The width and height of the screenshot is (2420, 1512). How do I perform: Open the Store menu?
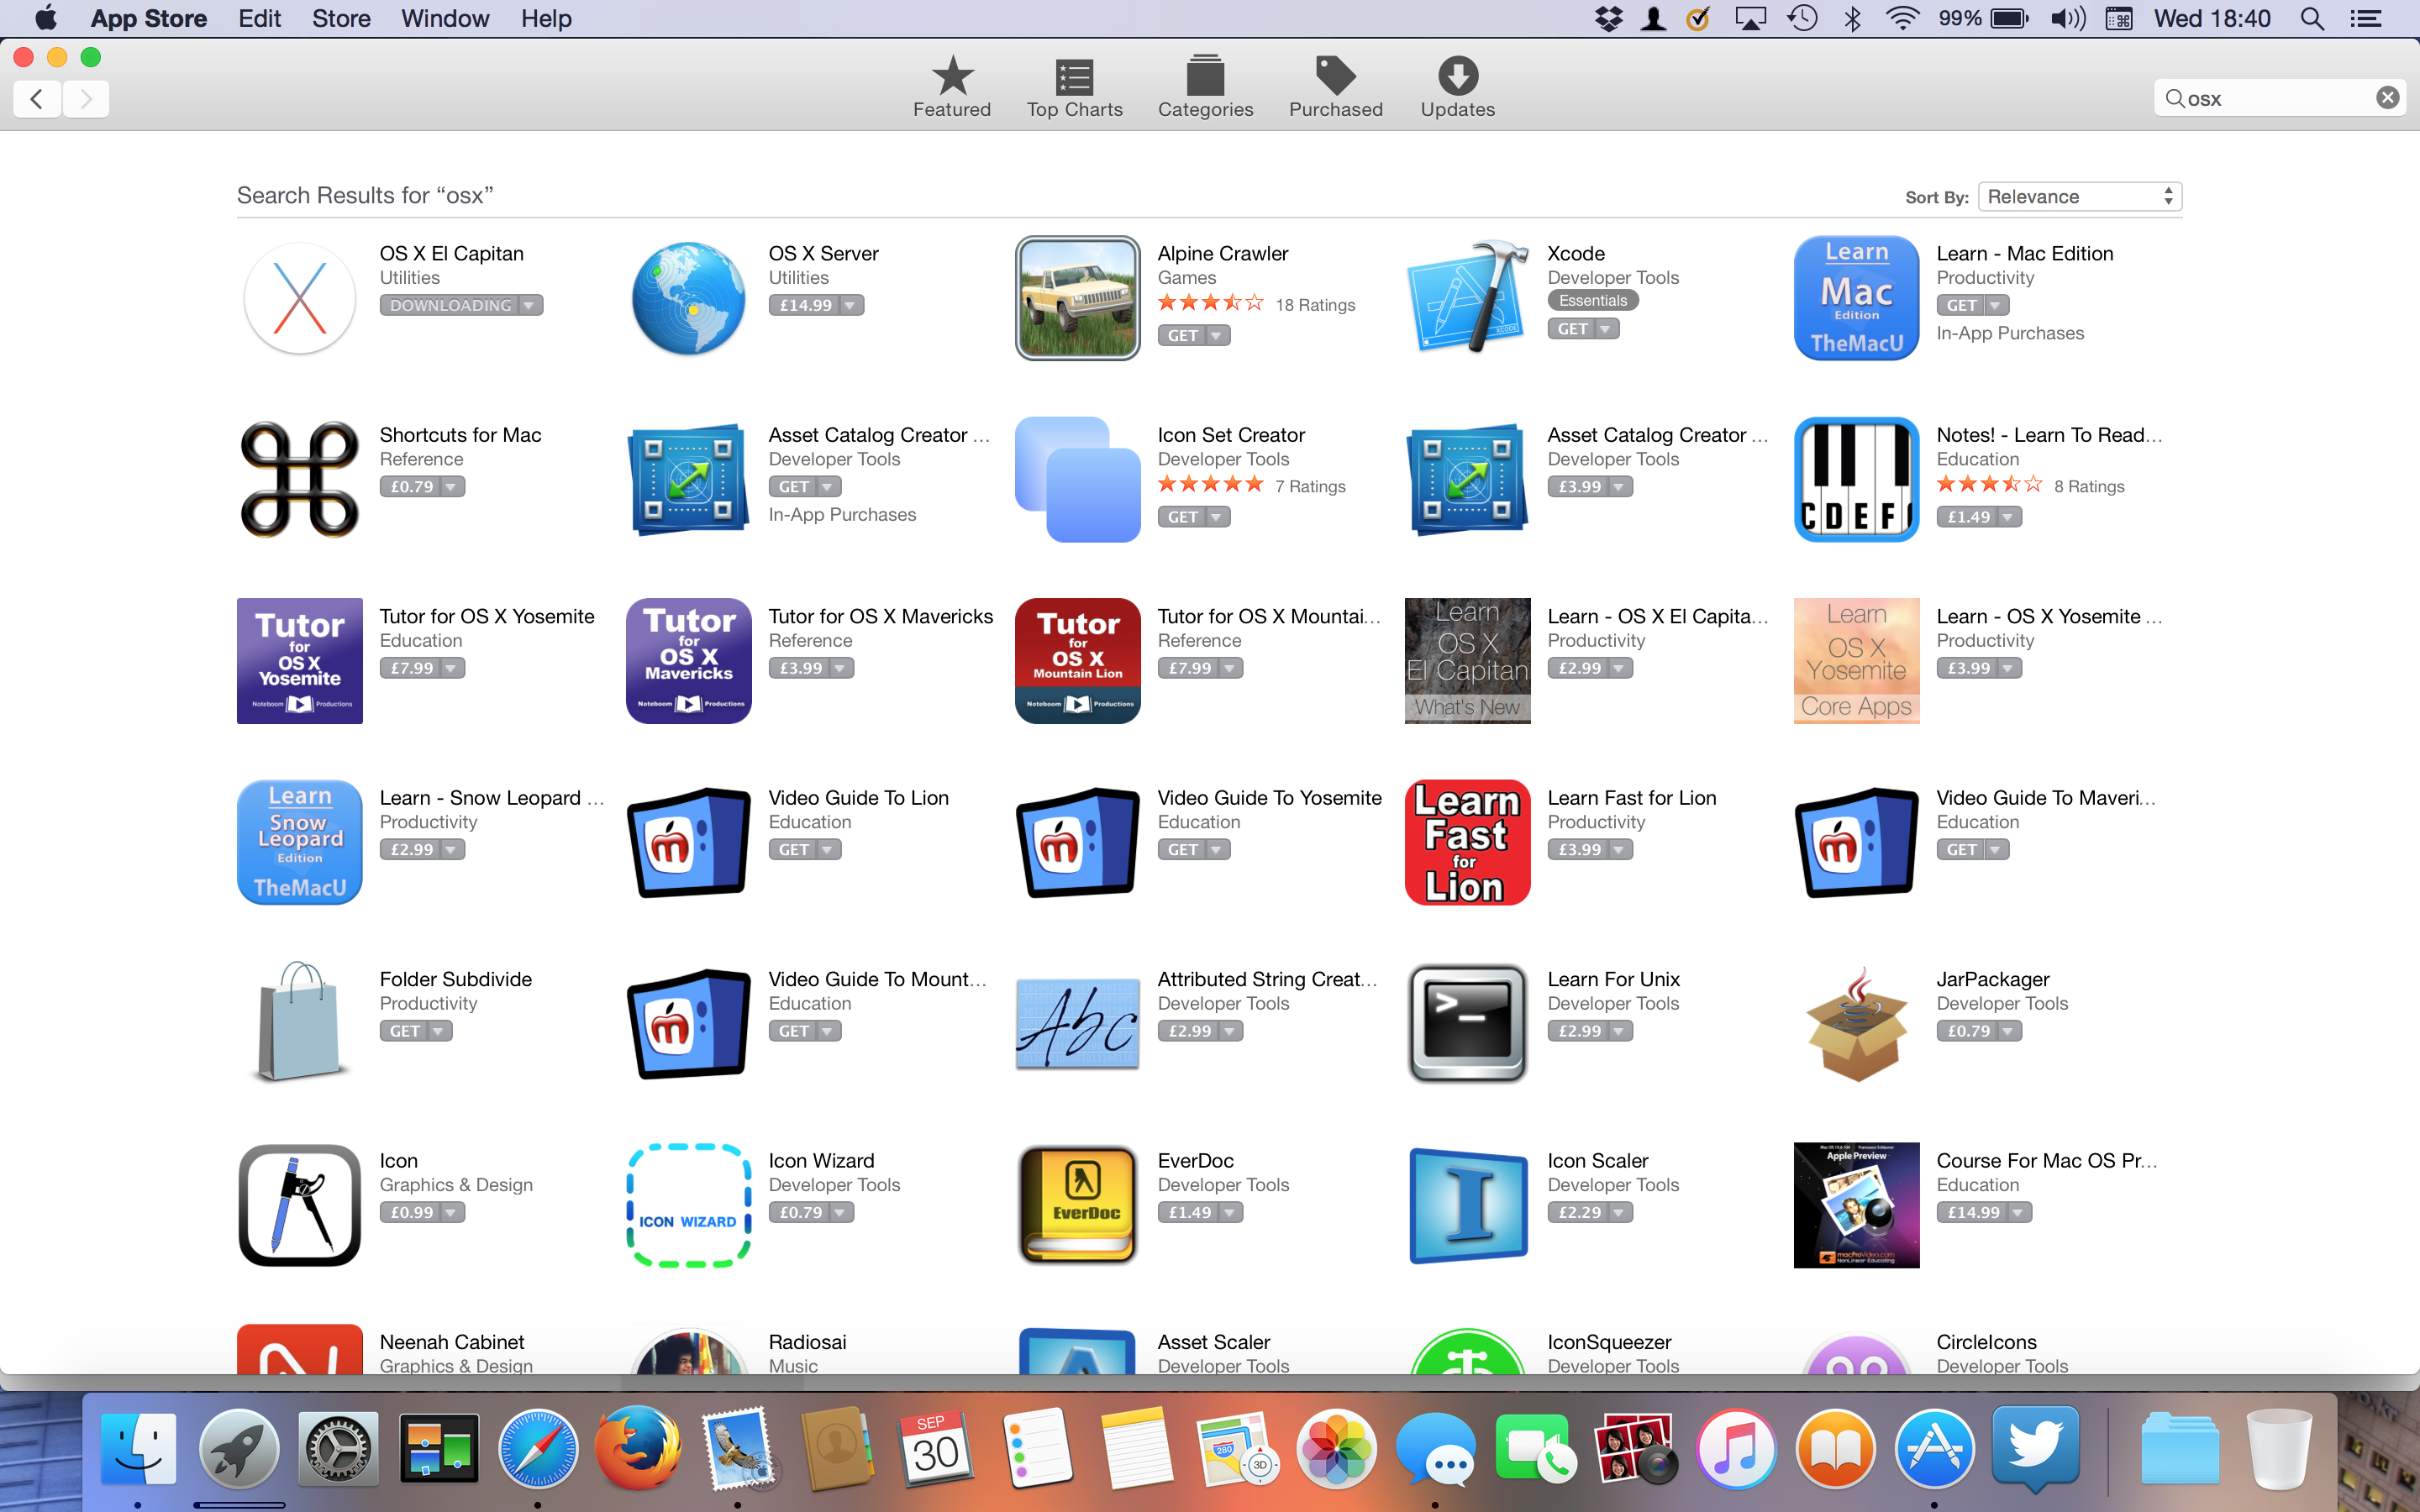tap(341, 18)
